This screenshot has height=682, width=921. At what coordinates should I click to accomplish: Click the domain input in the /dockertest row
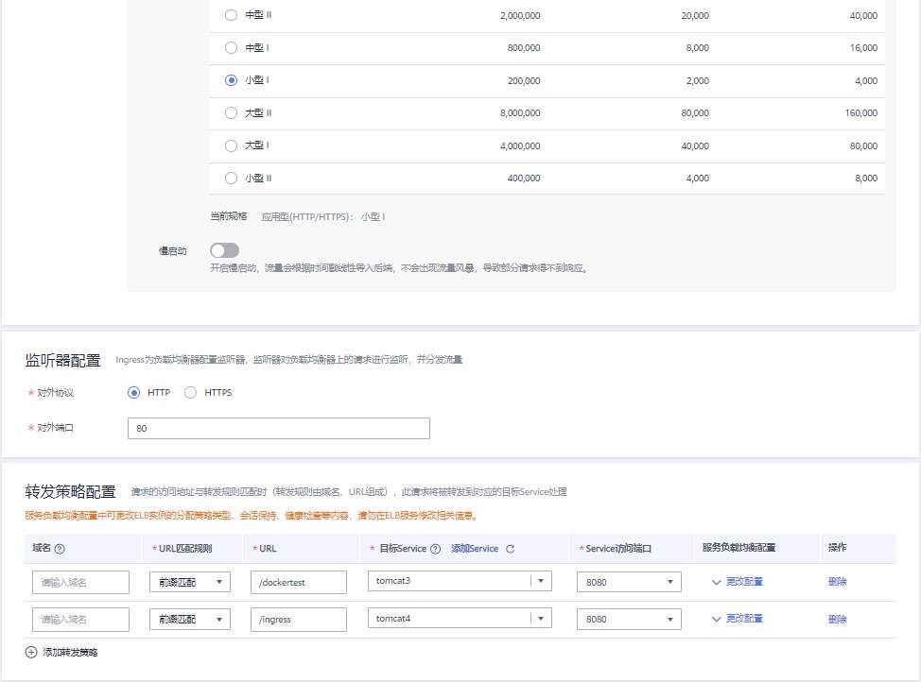coord(80,582)
